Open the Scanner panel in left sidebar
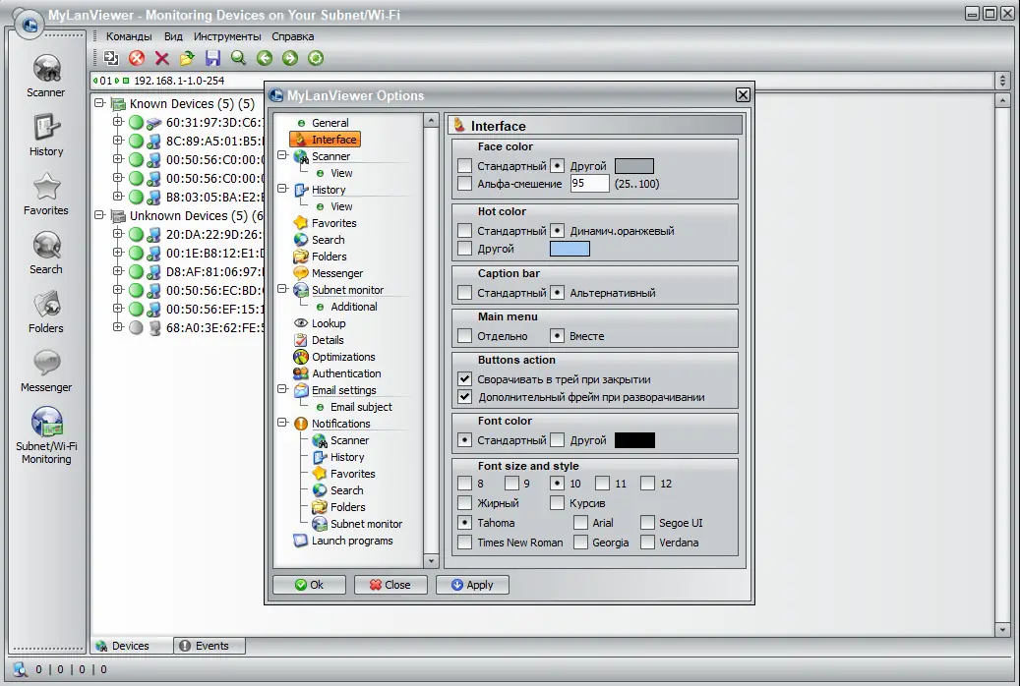 [46, 76]
